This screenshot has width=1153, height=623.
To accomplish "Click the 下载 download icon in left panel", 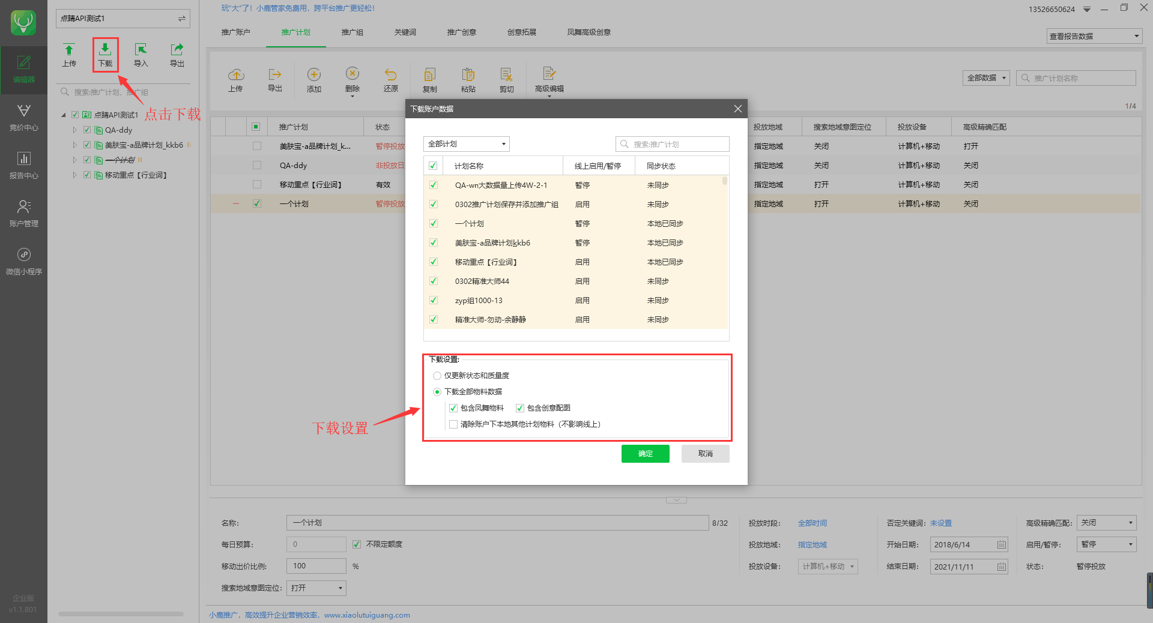I will pos(105,55).
